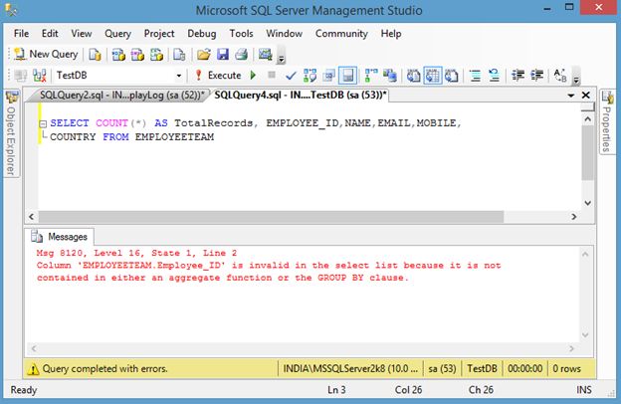621x404 pixels.
Task: Select Results to Text option
Action: coord(413,76)
